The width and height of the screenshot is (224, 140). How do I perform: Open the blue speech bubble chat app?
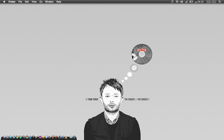coord(46,137)
